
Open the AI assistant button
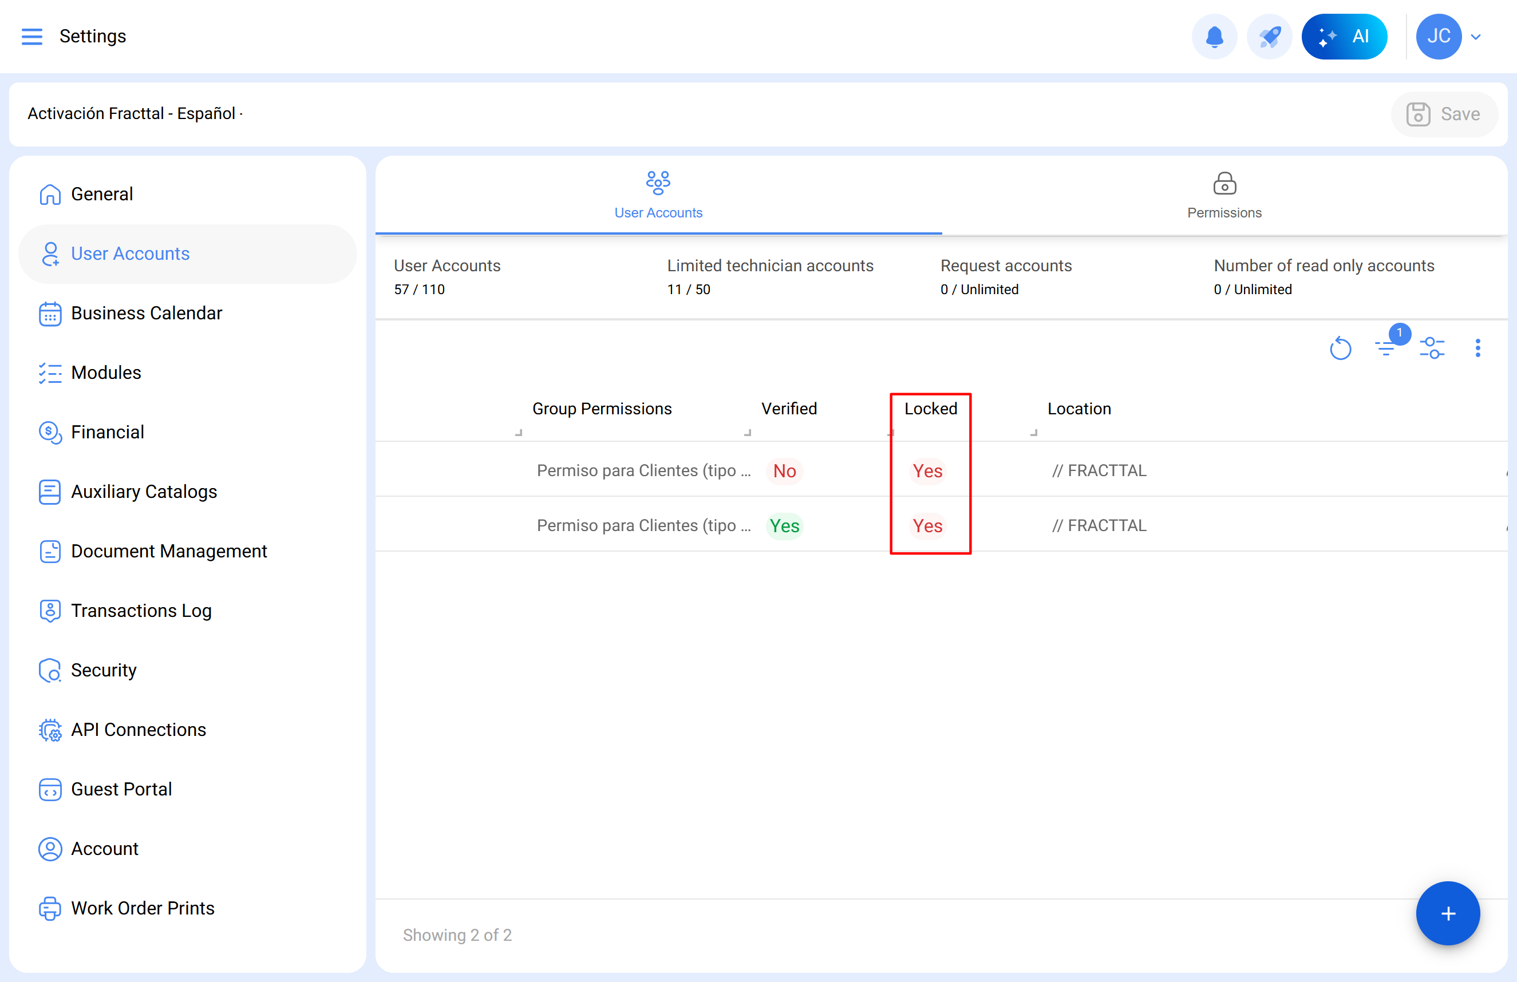click(1344, 36)
